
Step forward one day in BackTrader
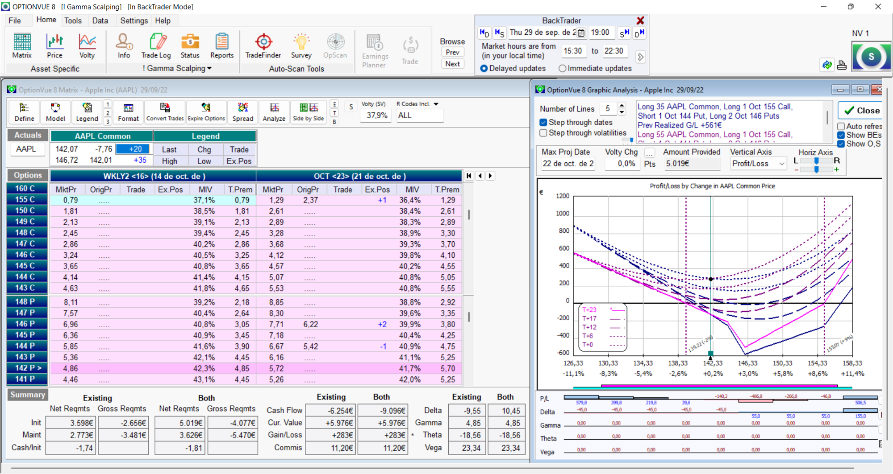point(639,33)
